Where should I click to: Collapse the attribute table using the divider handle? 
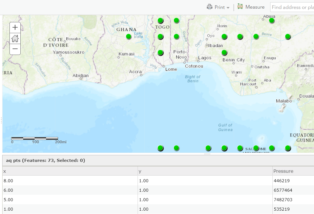point(207,154)
